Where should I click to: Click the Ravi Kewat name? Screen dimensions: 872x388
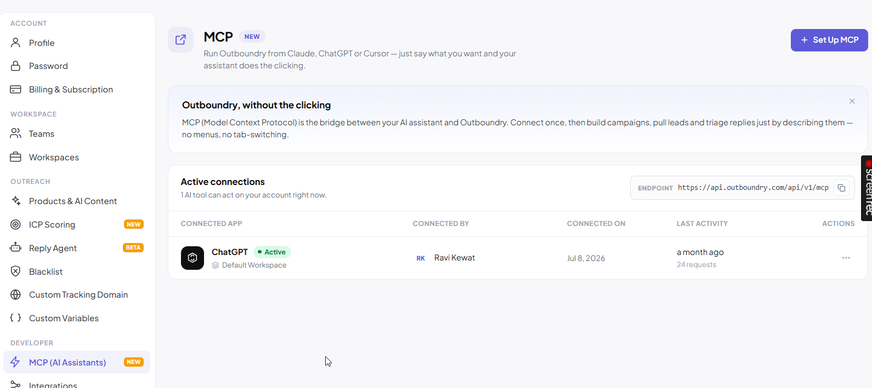455,258
